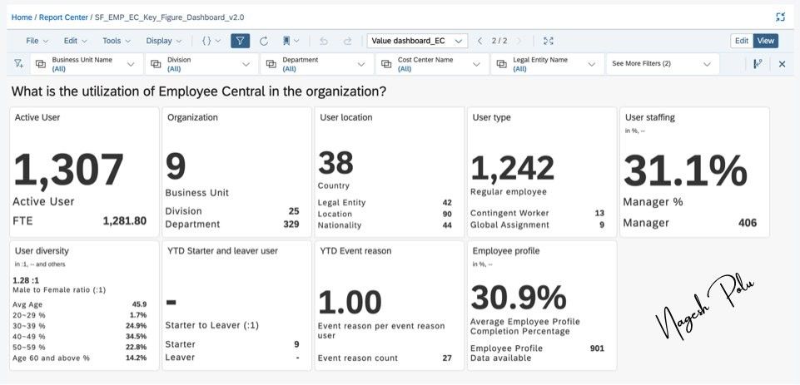
Task: Open the bookmark icon dropdown
Action: tap(291, 41)
